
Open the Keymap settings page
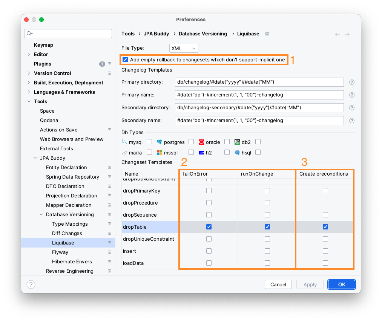click(x=43, y=45)
